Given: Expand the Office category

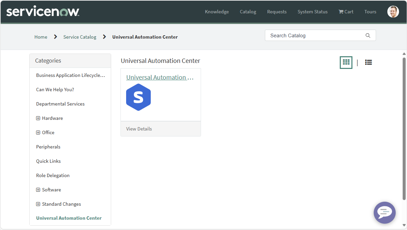Looking at the screenshot, I should coord(38,132).
